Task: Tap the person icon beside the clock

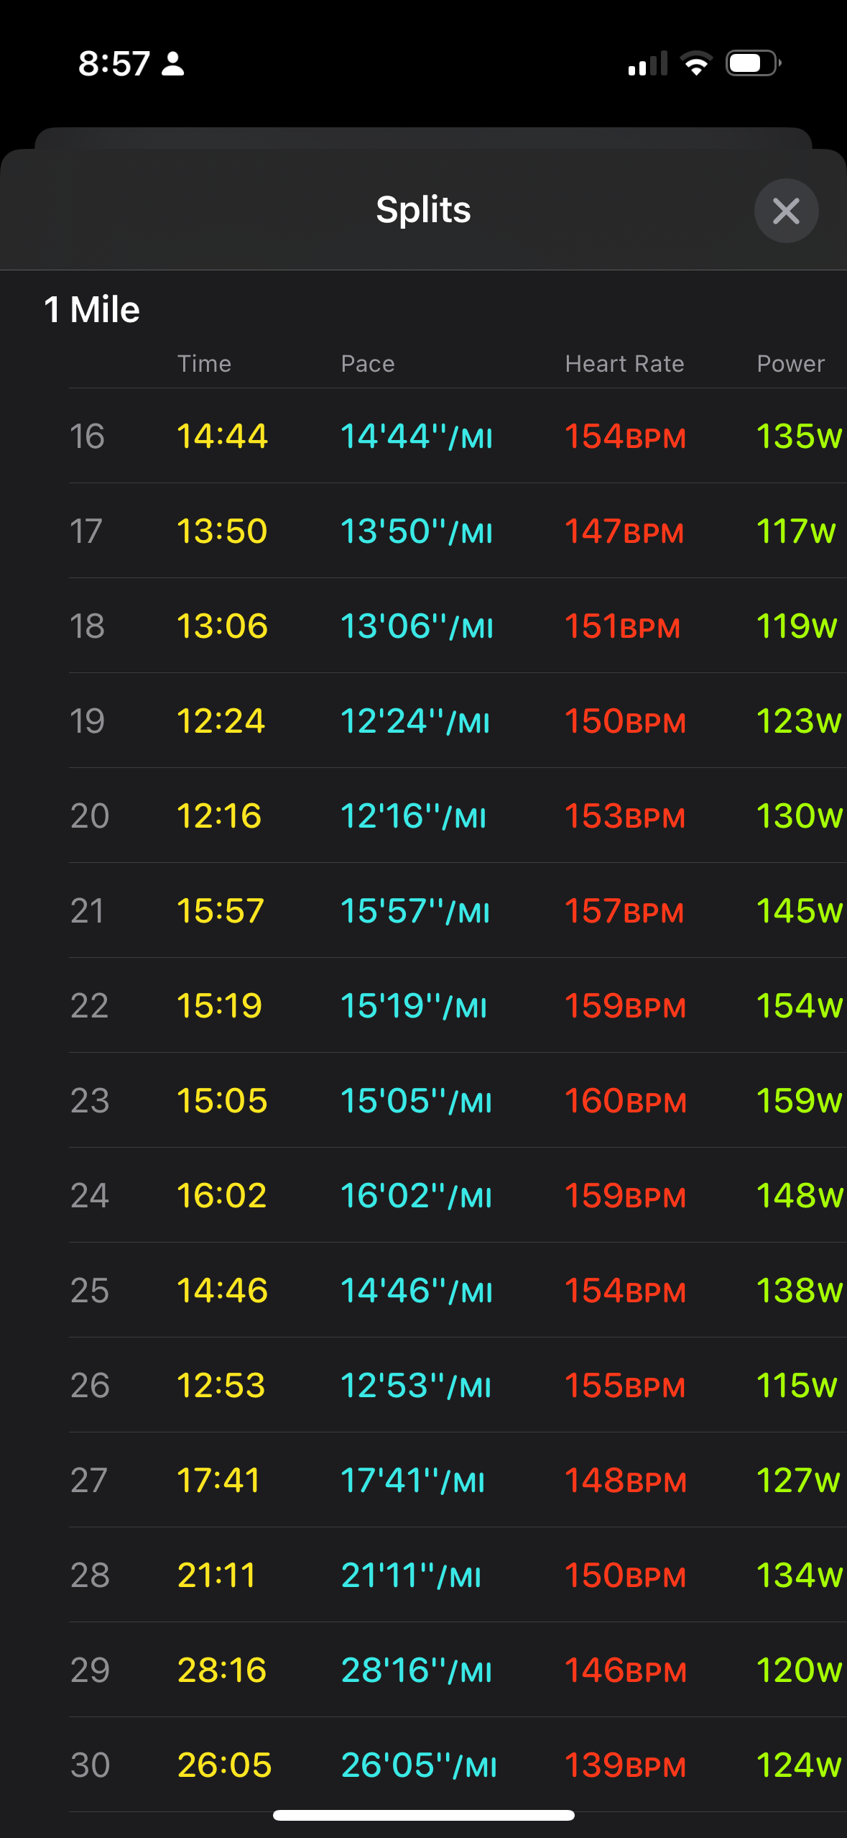Action: [x=173, y=63]
